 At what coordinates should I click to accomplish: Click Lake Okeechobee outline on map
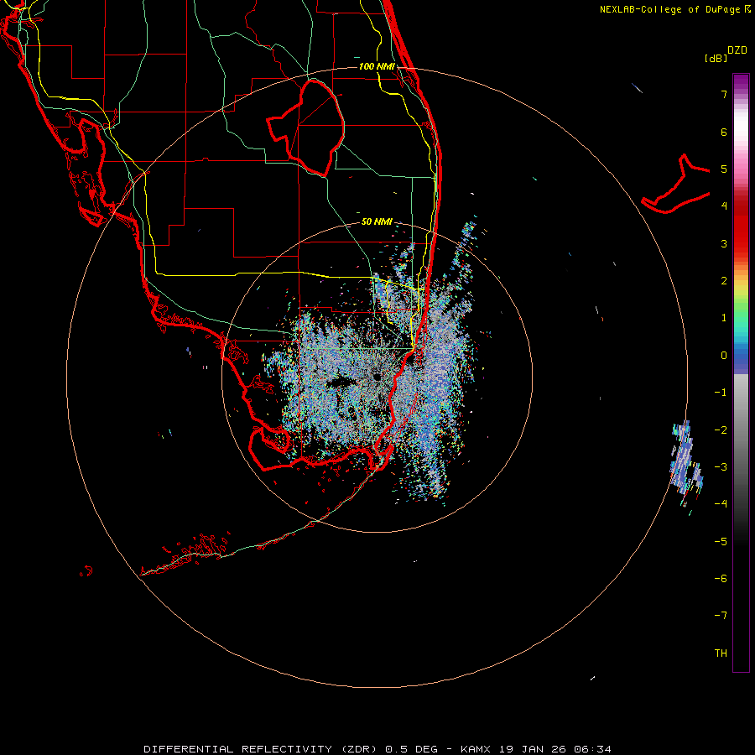305,128
